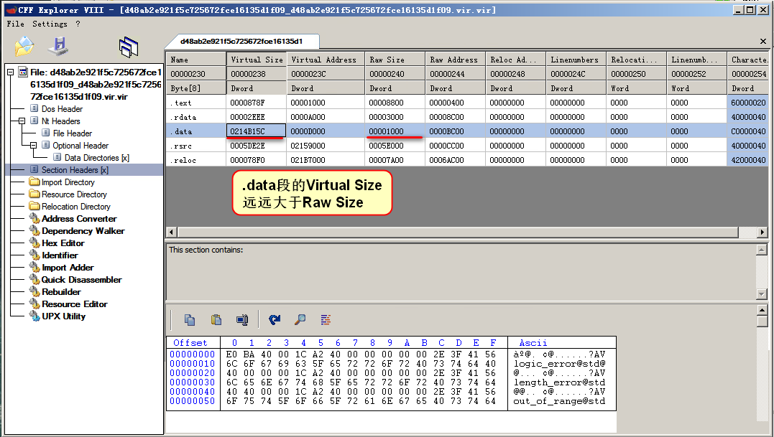774x437 pixels.
Task: Click ASCII text out_of_range@std
Action: click(x=559, y=401)
